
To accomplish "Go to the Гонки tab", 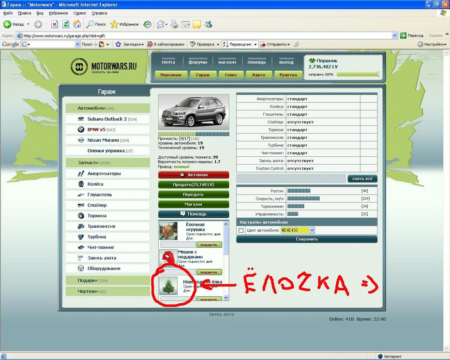I will (x=231, y=75).
